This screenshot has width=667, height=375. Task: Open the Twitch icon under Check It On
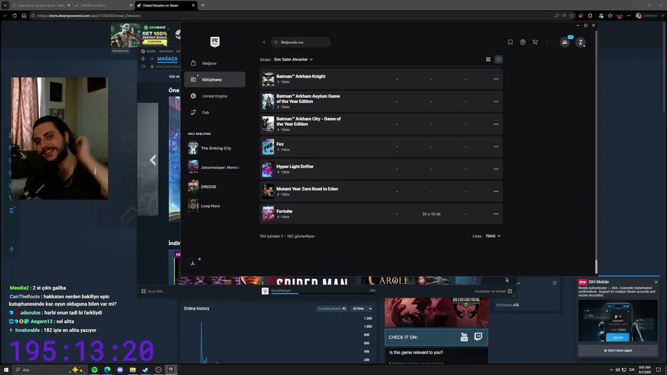(x=478, y=337)
